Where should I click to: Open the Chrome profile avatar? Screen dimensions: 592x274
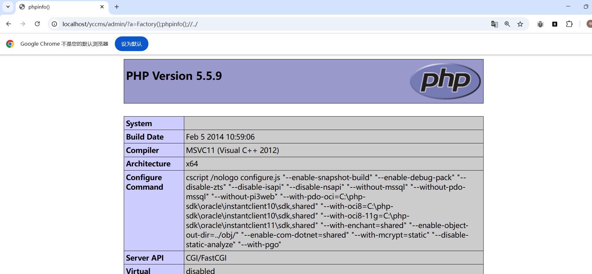(x=589, y=24)
